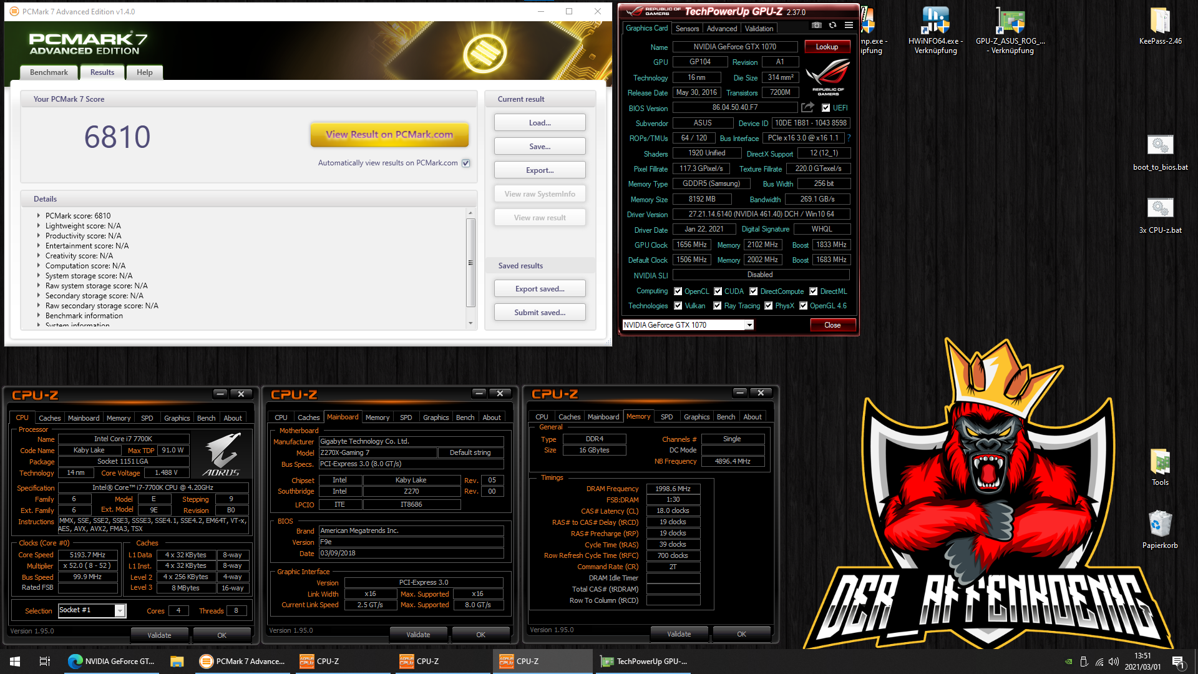Open the SPD tab in the Memory CPU-Z window
1198x674 pixels.
click(x=666, y=417)
